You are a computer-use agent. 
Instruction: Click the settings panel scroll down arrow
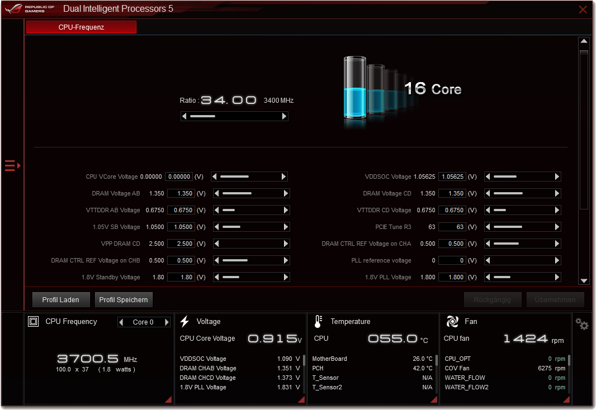[584, 281]
